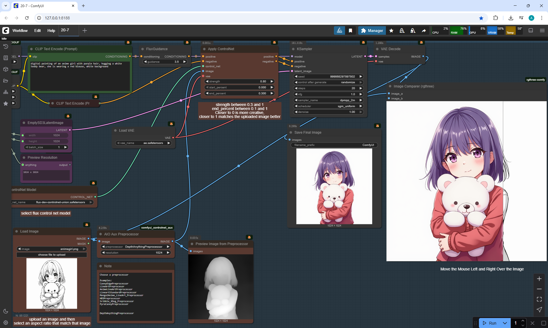
Task: Click the Save Final Image preview thumbnail
Action: click(x=334, y=186)
